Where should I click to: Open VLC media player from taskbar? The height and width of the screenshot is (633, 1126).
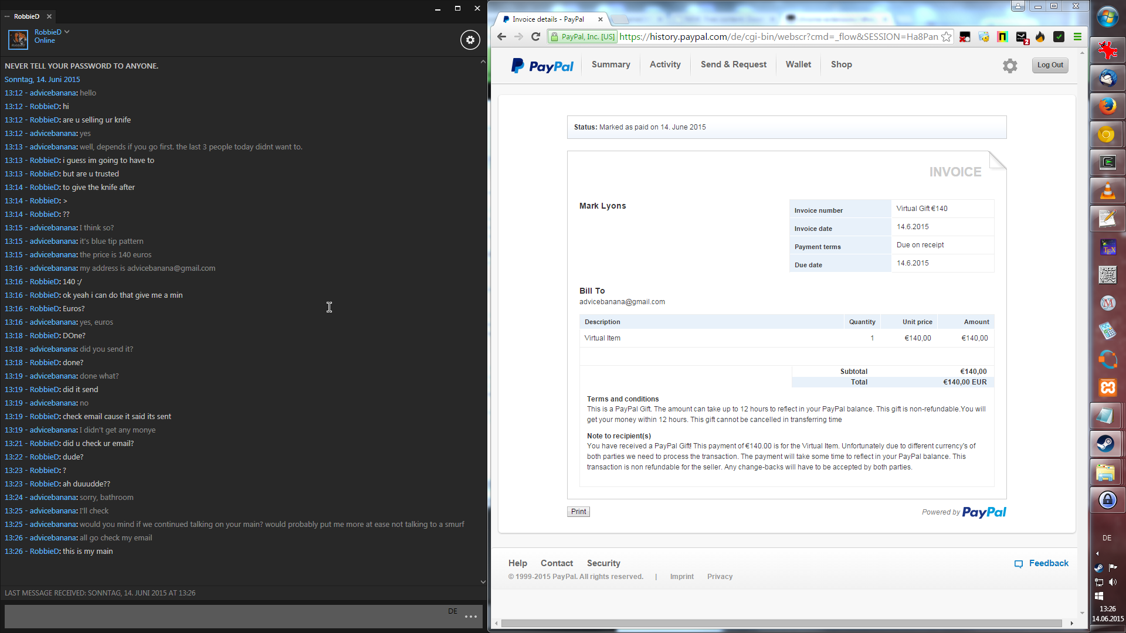click(1107, 191)
